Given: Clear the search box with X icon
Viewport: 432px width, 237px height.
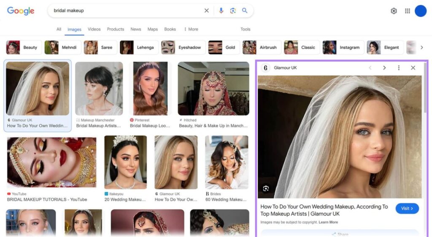Looking at the screenshot, I should click(206, 11).
